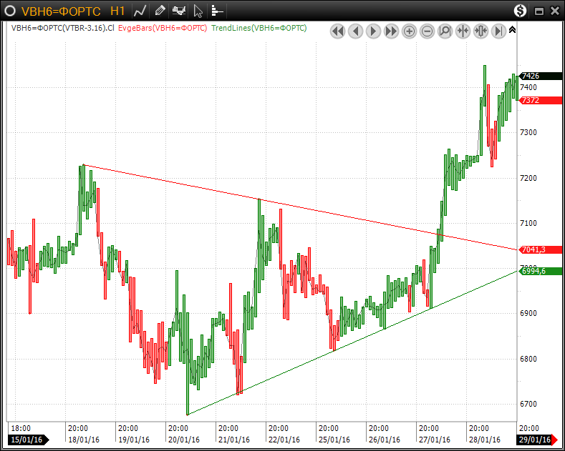
Task: Click the TrendLines indicator label
Action: (x=259, y=28)
